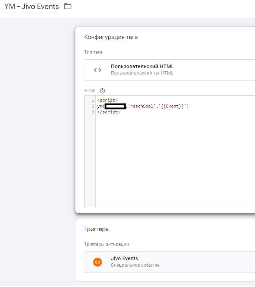Click the 'Специальное событие' trigger description
Screen dimensions: 255x287
pyautogui.click(x=135, y=265)
